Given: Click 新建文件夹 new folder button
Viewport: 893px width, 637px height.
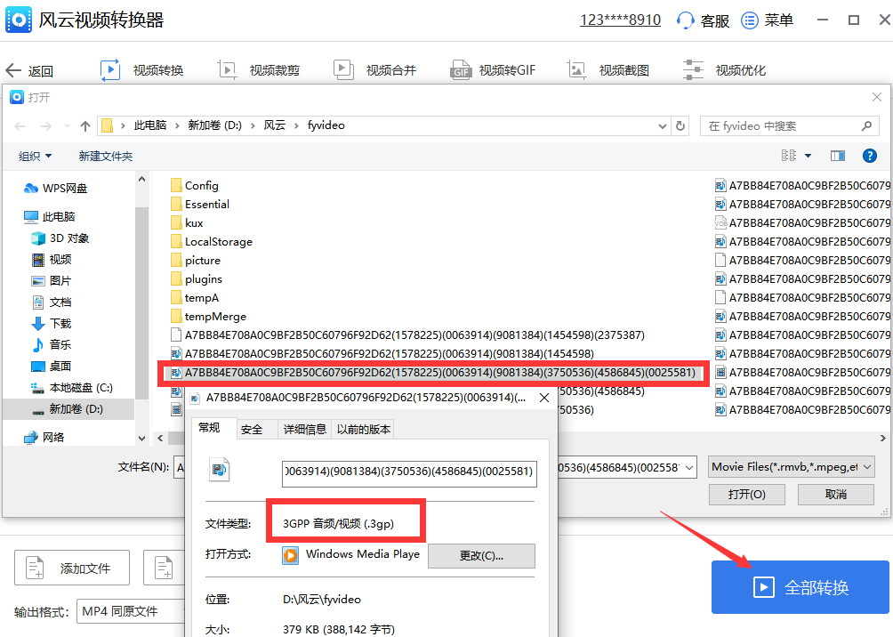Looking at the screenshot, I should tap(105, 156).
